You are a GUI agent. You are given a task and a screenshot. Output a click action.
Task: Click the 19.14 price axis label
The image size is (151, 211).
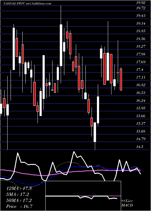tap(141, 24)
